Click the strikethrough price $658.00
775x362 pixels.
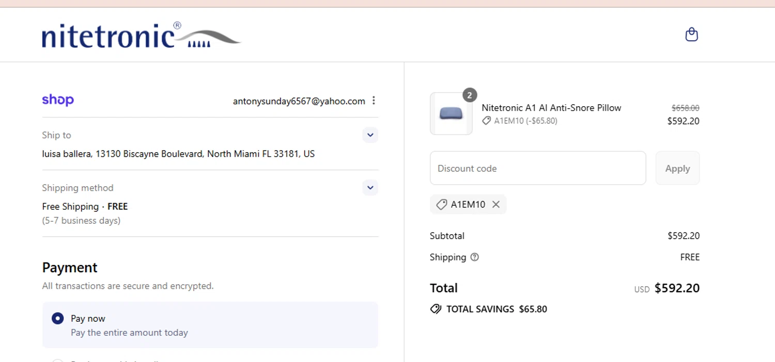(685, 108)
